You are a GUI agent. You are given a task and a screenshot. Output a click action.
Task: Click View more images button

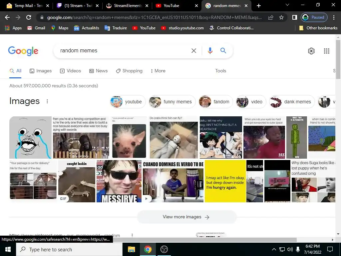click(186, 217)
